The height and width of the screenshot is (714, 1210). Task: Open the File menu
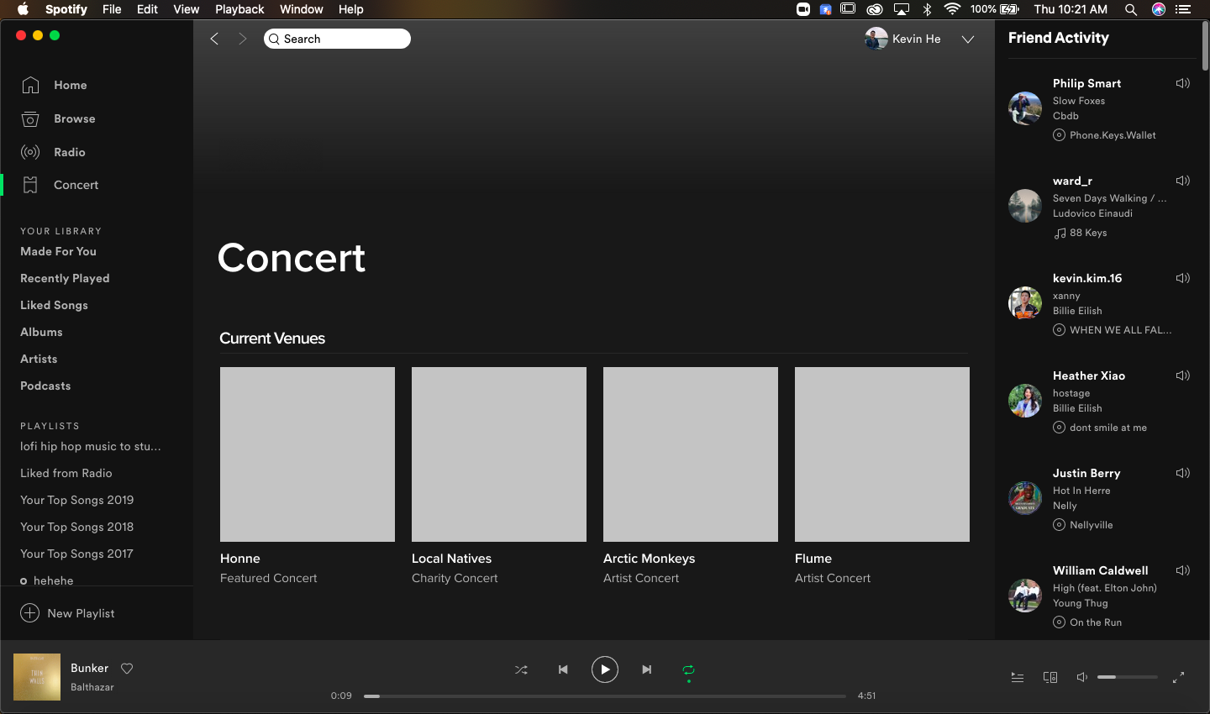pyautogui.click(x=112, y=9)
